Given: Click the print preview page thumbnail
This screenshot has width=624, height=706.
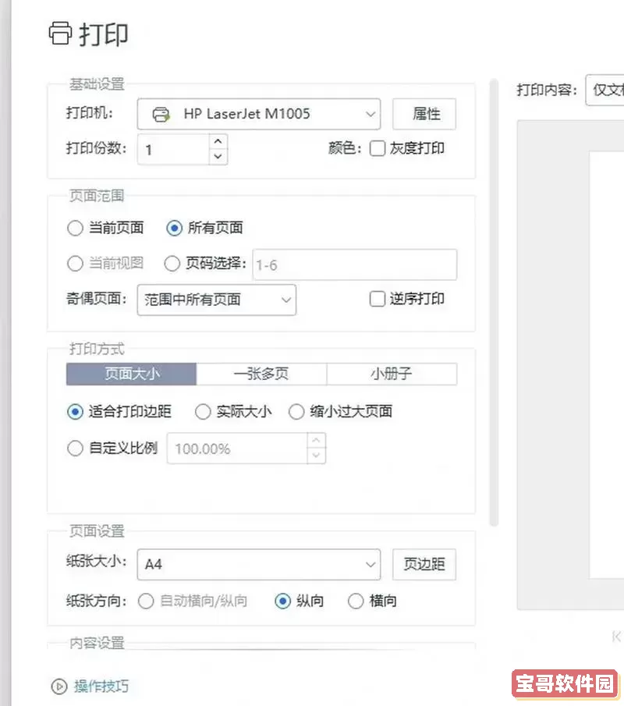Looking at the screenshot, I should (x=606, y=365).
